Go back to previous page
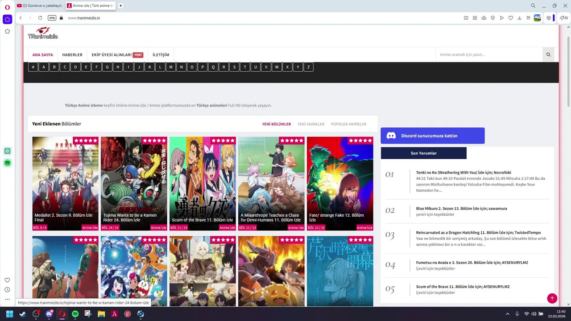The height and width of the screenshot is (321, 571). [x=21, y=18]
